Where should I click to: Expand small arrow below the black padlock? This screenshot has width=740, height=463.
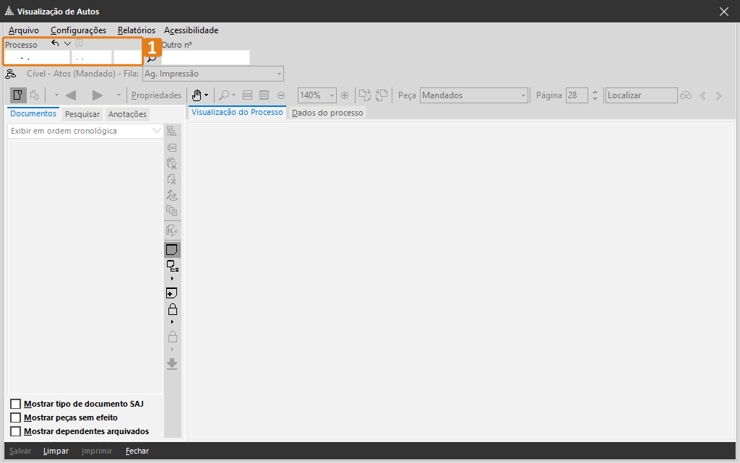point(172,322)
